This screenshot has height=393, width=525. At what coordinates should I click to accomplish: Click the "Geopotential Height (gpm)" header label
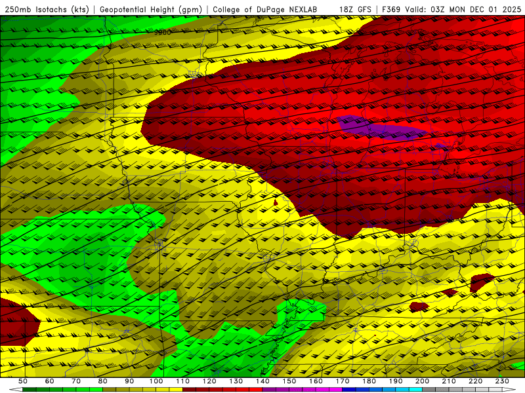[151, 10]
